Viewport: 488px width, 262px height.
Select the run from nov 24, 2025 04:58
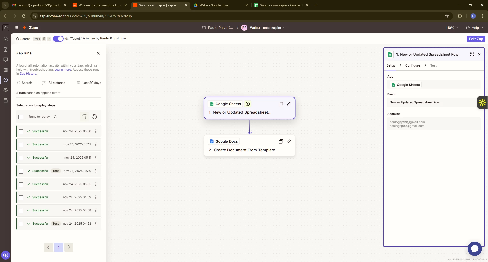[x=21, y=211]
